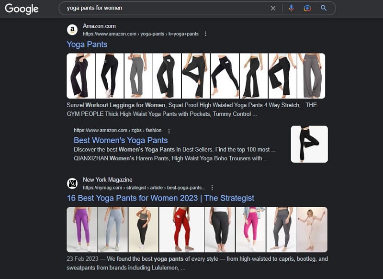
Task: Click the "23 Feb 2023" date text
Action: [x=82, y=259]
